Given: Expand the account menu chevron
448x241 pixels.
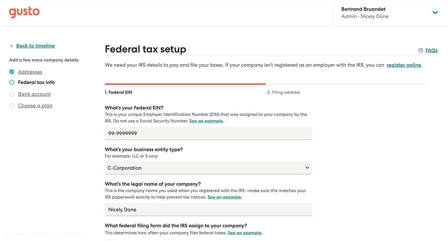Looking at the screenshot, I should pos(435,12).
